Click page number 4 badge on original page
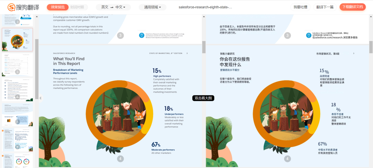 121,159
